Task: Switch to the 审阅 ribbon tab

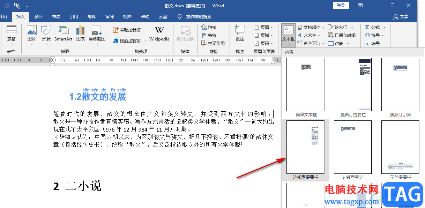Action: pyautogui.click(x=110, y=17)
